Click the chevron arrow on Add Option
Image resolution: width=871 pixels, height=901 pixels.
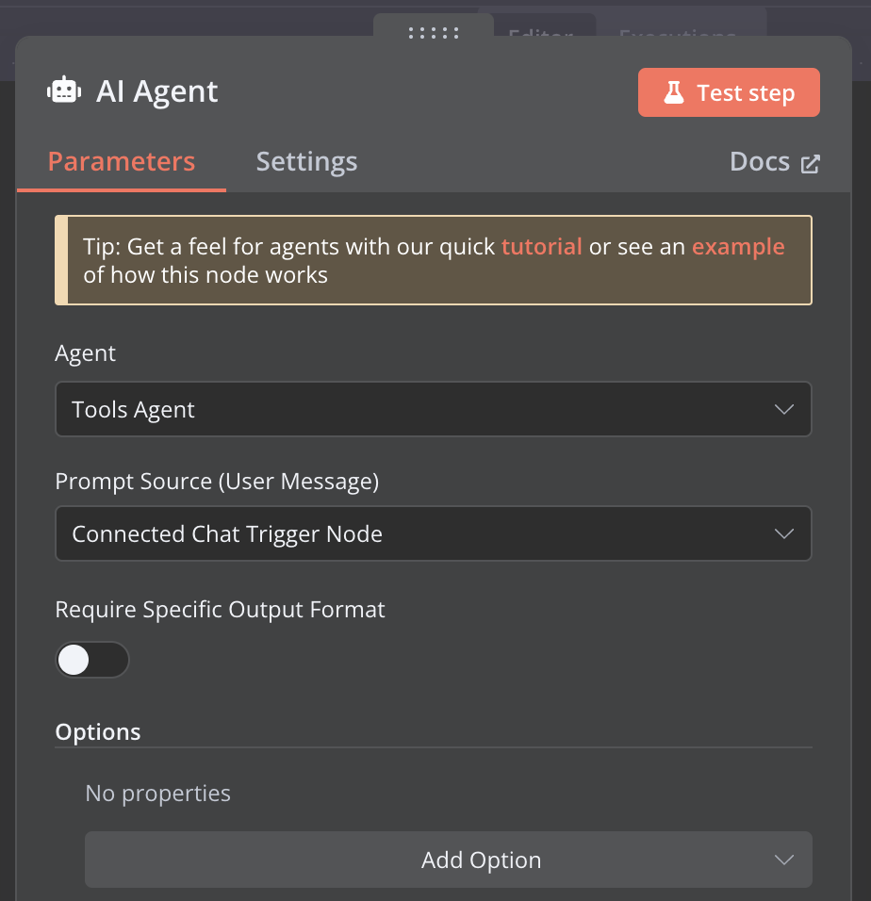coord(783,860)
